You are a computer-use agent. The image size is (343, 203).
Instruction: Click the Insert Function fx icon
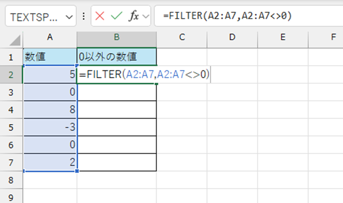pyautogui.click(x=134, y=17)
